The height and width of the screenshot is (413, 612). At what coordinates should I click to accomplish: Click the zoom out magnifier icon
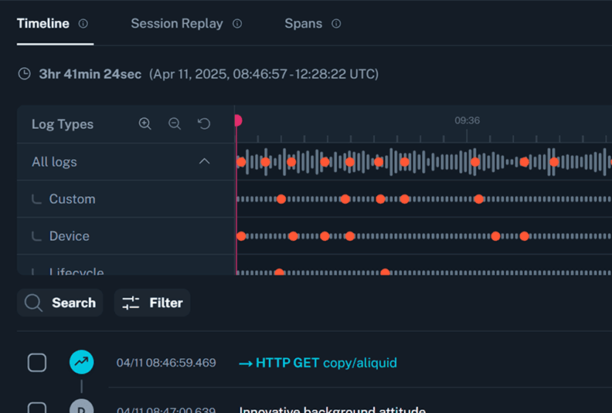coord(175,124)
